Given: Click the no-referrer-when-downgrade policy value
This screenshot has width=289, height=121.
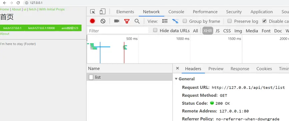Looking at the screenshot, I should (248, 119).
